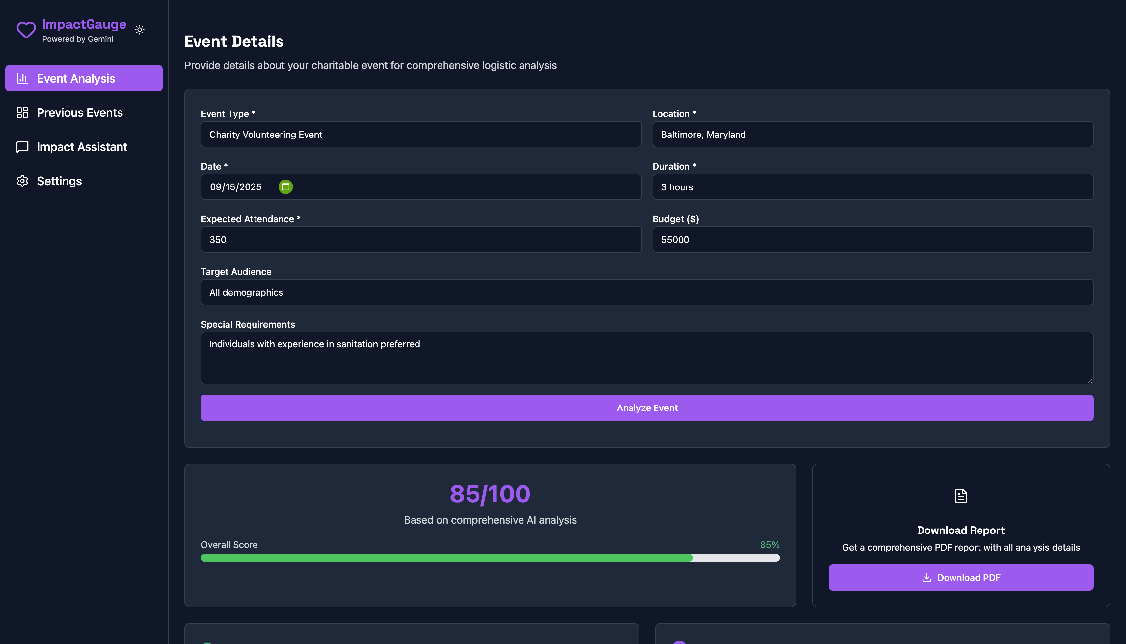The width and height of the screenshot is (1126, 644).
Task: Open the date picker calendar icon
Action: 285,186
